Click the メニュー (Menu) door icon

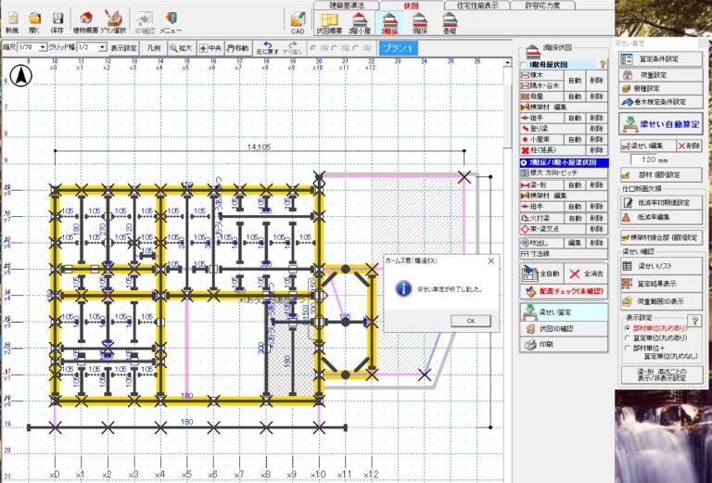tap(171, 22)
